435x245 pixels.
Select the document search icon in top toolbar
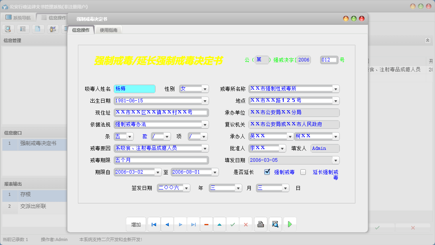[x=8, y=29]
